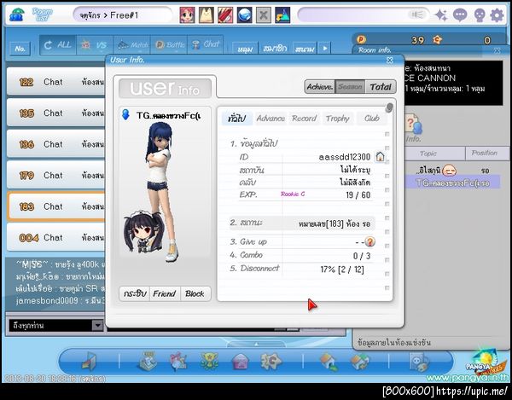Open the Club tab

(x=372, y=119)
